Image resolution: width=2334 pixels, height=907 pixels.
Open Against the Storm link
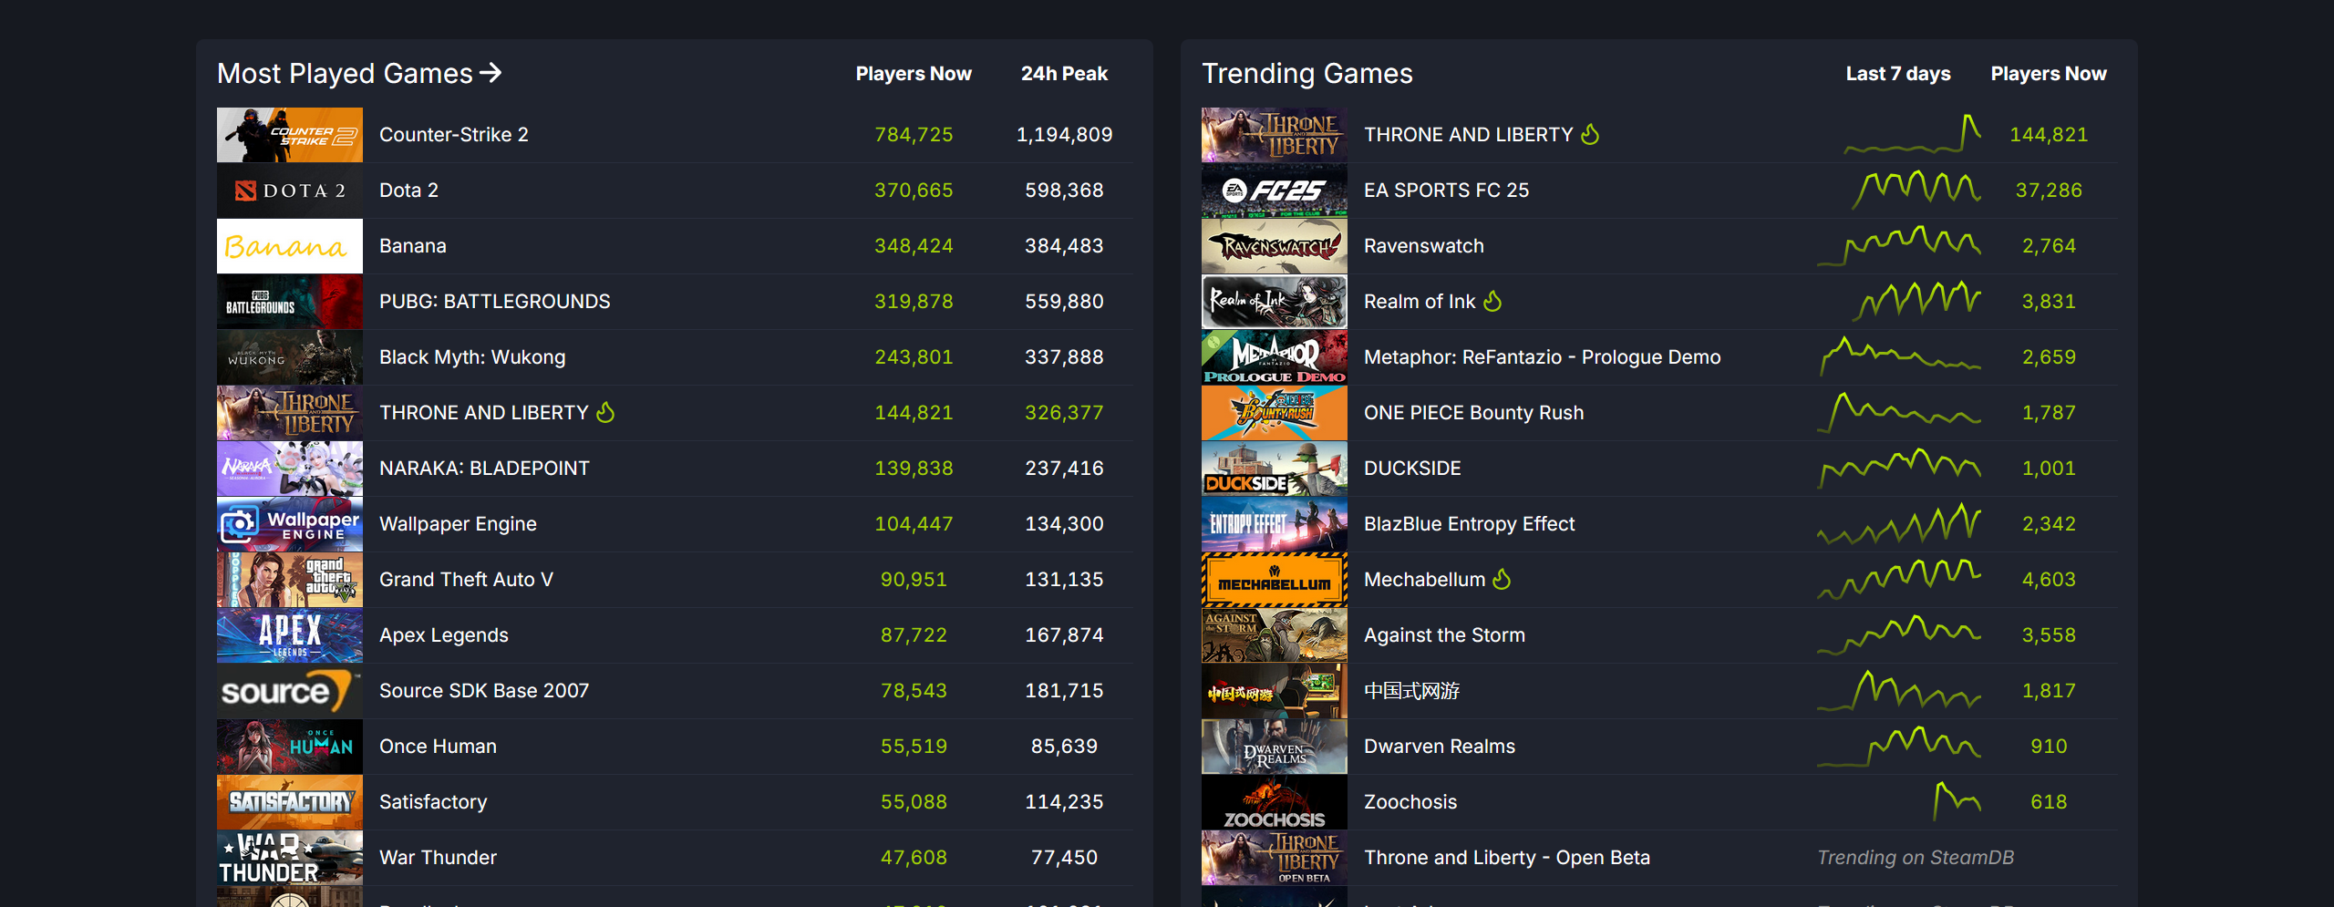(x=1444, y=635)
